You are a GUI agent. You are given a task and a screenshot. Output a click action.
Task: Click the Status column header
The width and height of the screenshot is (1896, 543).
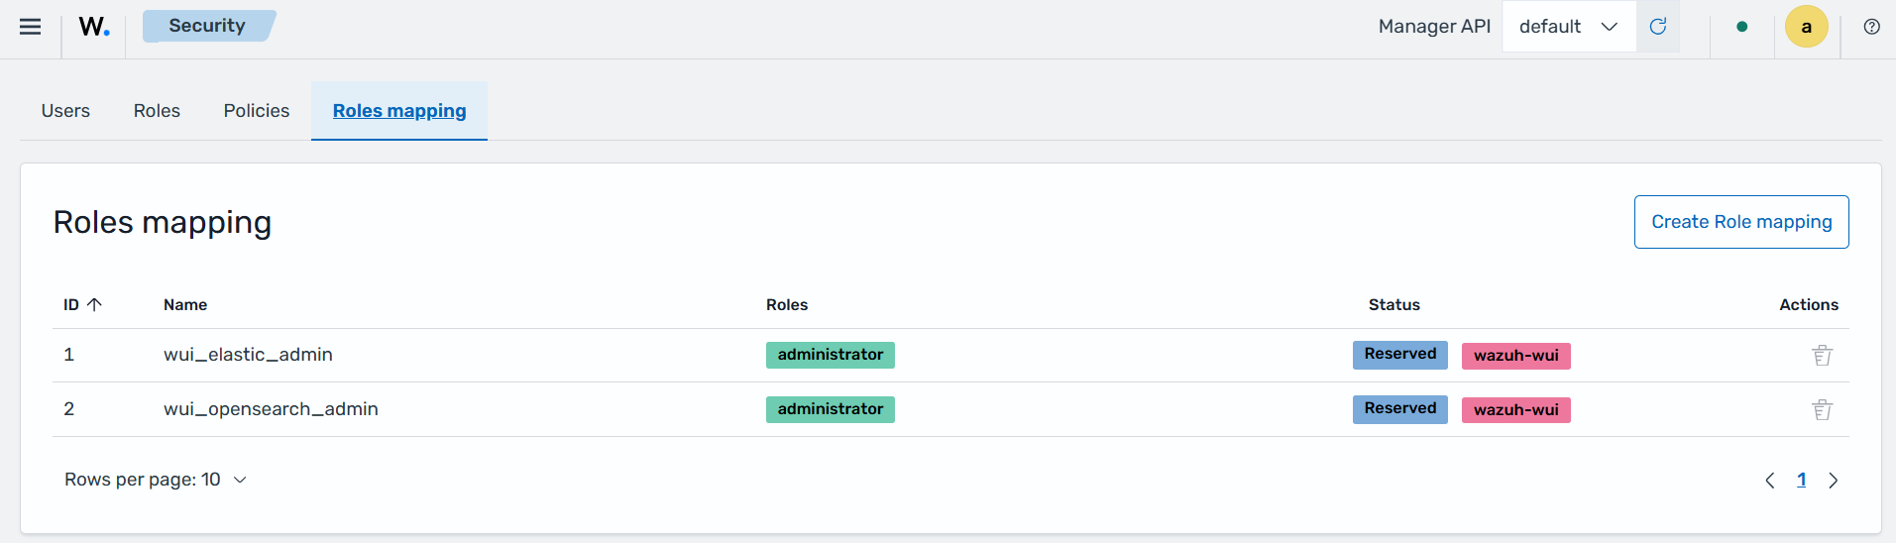point(1394,305)
